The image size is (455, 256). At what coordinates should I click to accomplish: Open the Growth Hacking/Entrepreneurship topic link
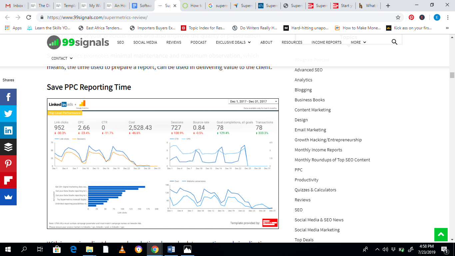coord(328,140)
